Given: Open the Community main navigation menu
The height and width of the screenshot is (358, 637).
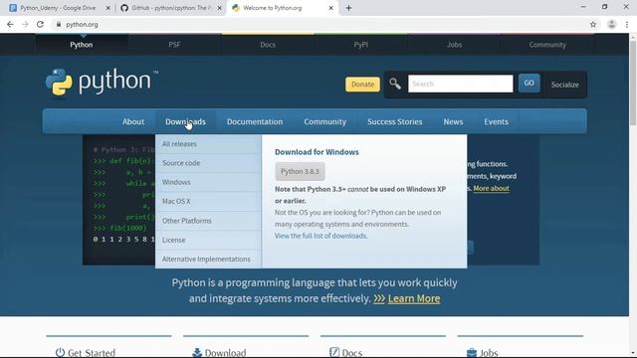Looking at the screenshot, I should click(325, 121).
